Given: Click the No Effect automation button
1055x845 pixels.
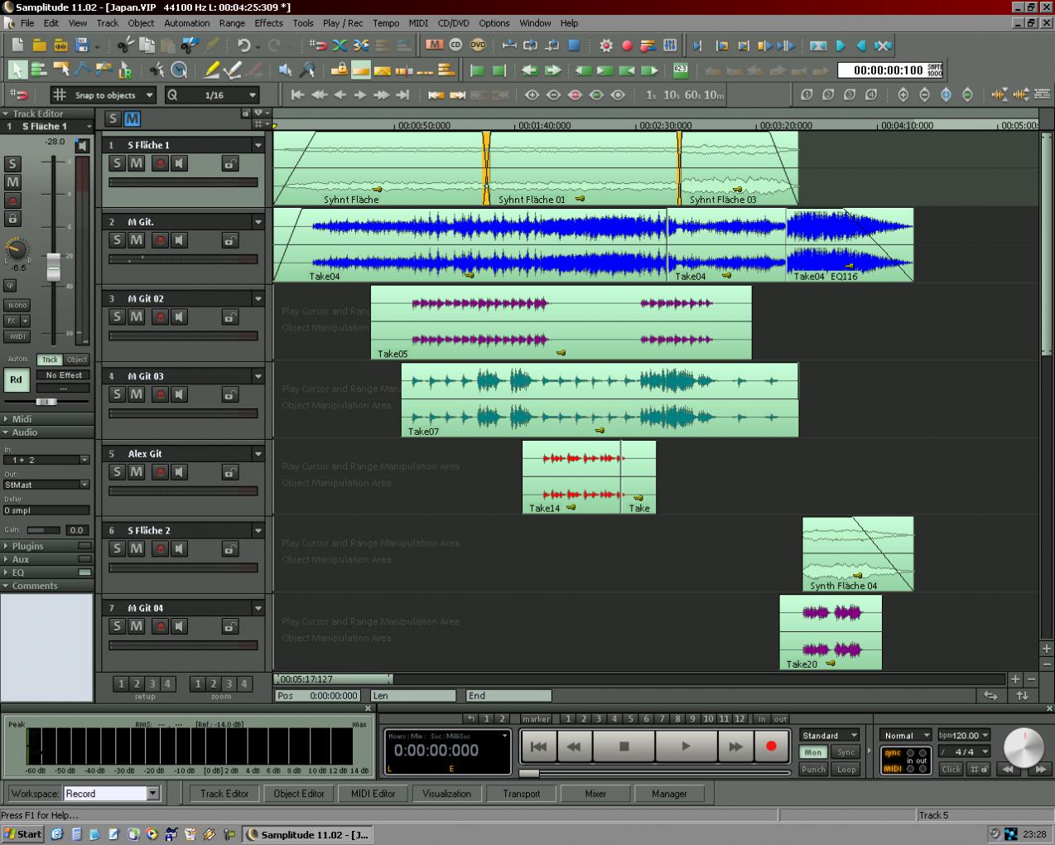Looking at the screenshot, I should 63,375.
